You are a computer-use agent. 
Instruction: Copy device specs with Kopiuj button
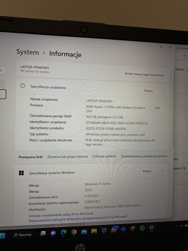[x=149, y=91]
